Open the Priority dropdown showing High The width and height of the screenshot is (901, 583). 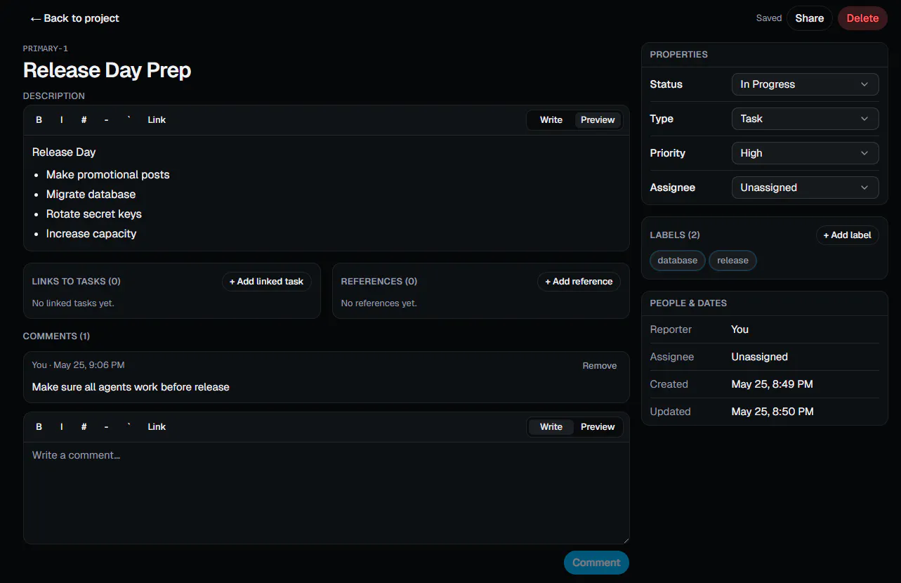point(805,153)
